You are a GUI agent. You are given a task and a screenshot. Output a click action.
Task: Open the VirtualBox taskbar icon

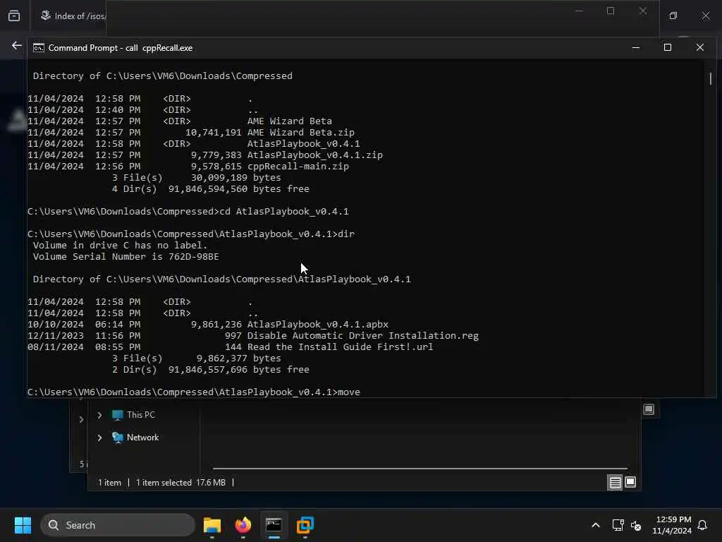click(x=305, y=525)
